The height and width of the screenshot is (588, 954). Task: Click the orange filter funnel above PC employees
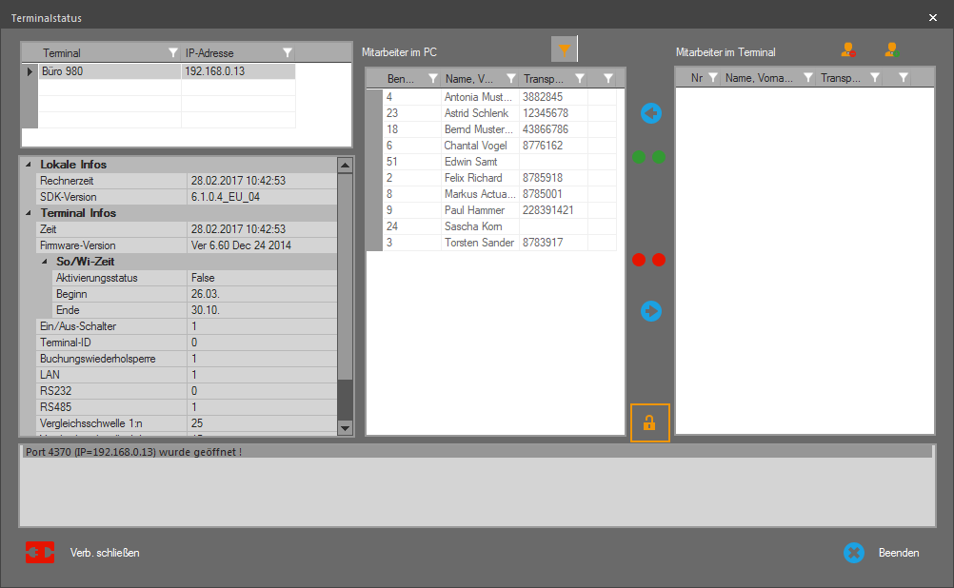click(565, 50)
